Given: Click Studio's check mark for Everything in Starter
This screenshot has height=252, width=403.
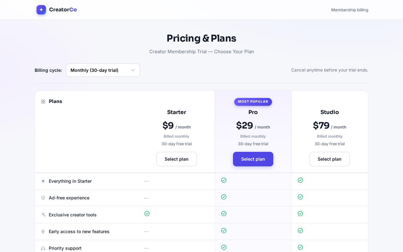Looking at the screenshot, I should pos(300,180).
